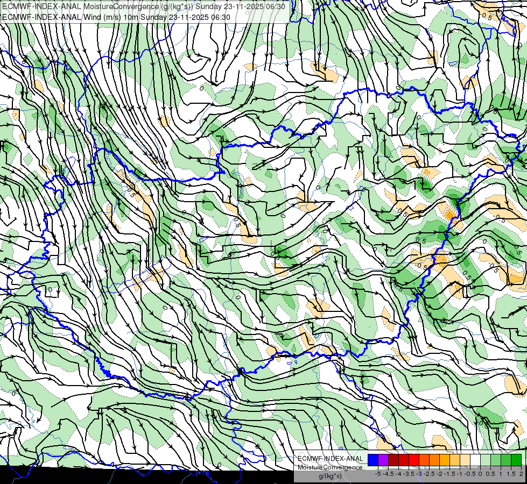
Task: Click the legend unit label g/(kg*s)
Action: click(330, 476)
